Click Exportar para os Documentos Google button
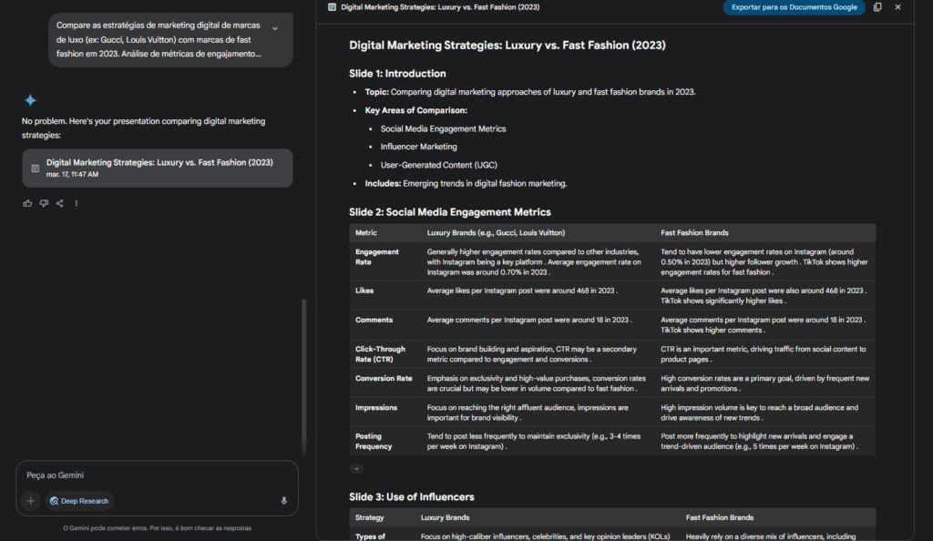933x541 pixels. 794,7
